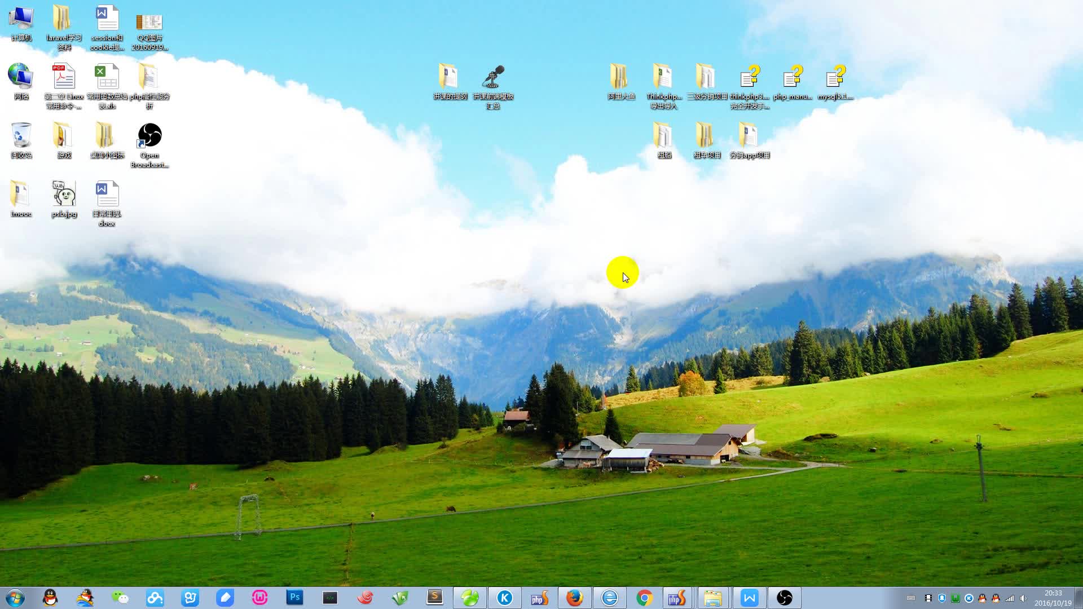Open Windows Explorer from the taskbar

tap(712, 598)
